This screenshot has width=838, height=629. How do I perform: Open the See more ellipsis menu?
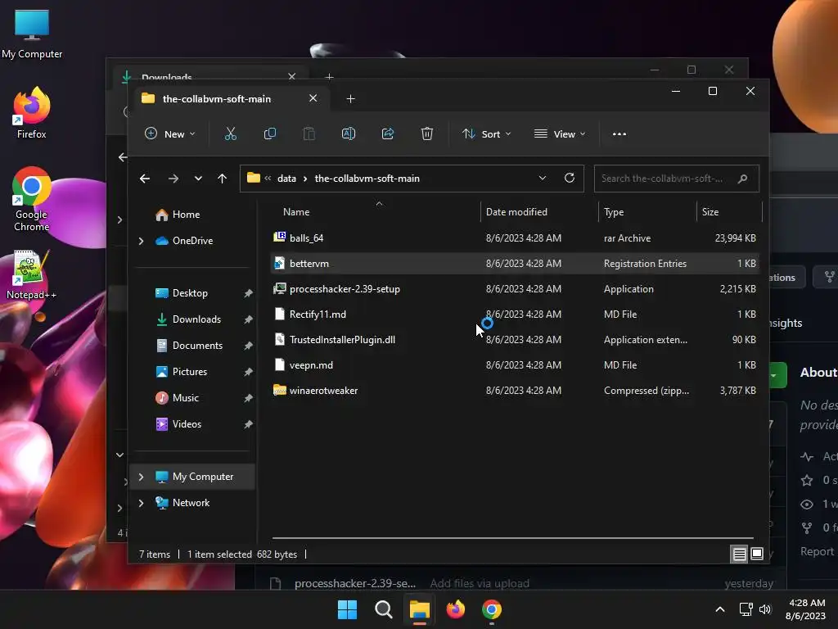tap(619, 134)
